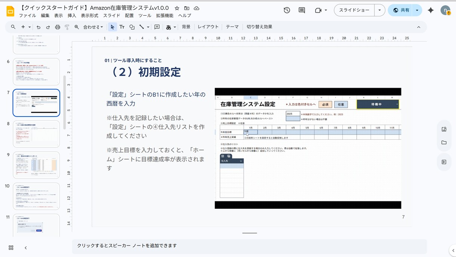
Task: Check cloud save status icon
Action: coord(196,8)
